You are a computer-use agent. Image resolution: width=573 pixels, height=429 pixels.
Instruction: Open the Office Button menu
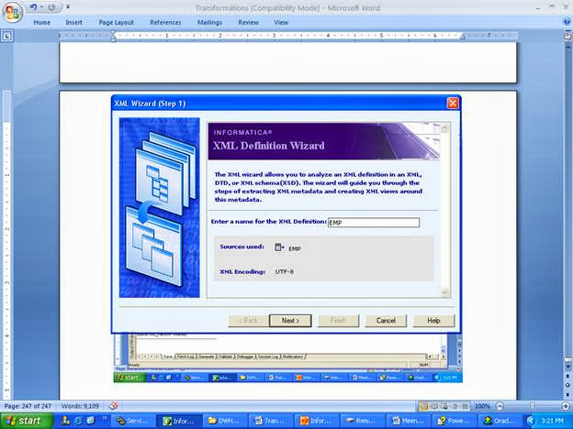[x=12, y=12]
